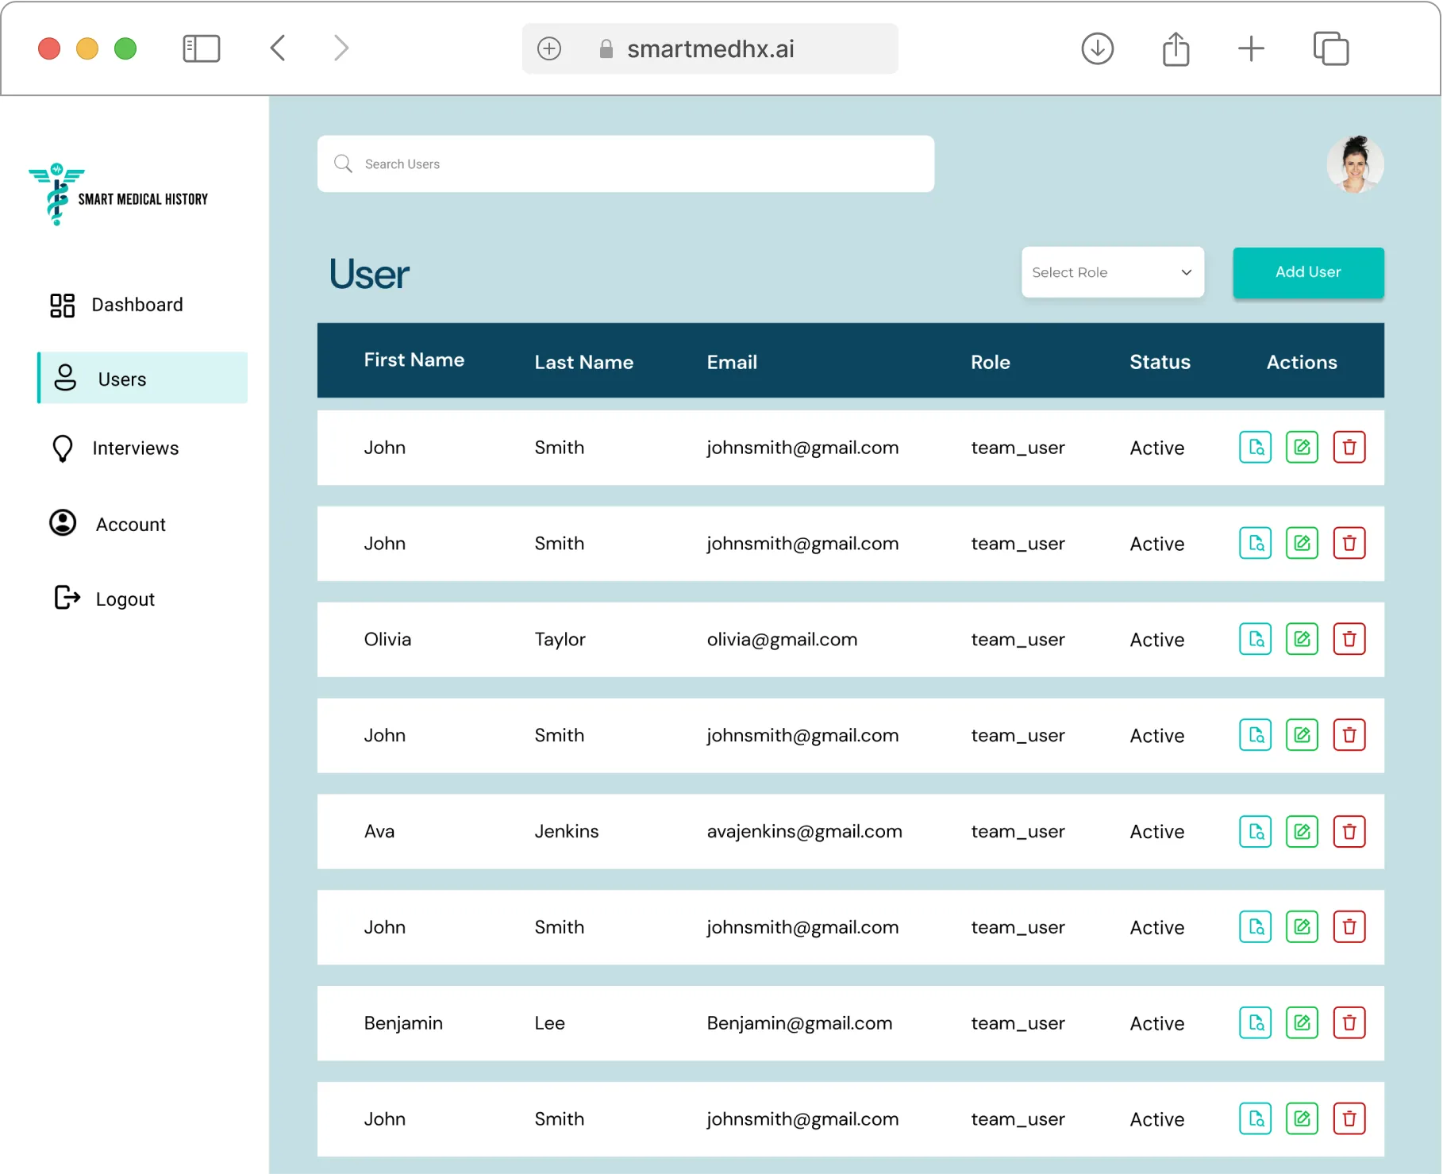Click the first name Benjamin
The image size is (1443, 1174).
(x=403, y=1023)
